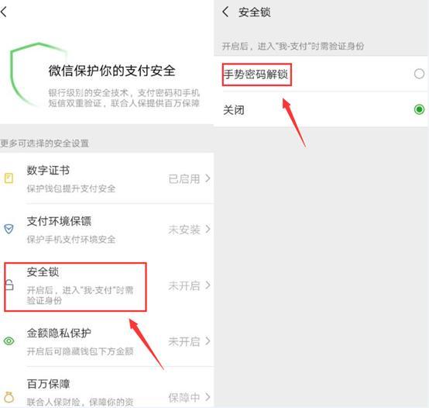Open 安全锁 via its 未开启 chevron
This screenshot has width=429, height=408.
(208, 285)
